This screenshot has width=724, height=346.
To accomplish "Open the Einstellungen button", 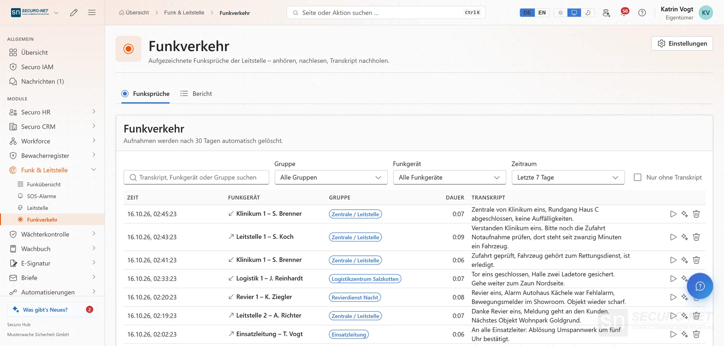I will click(x=682, y=44).
